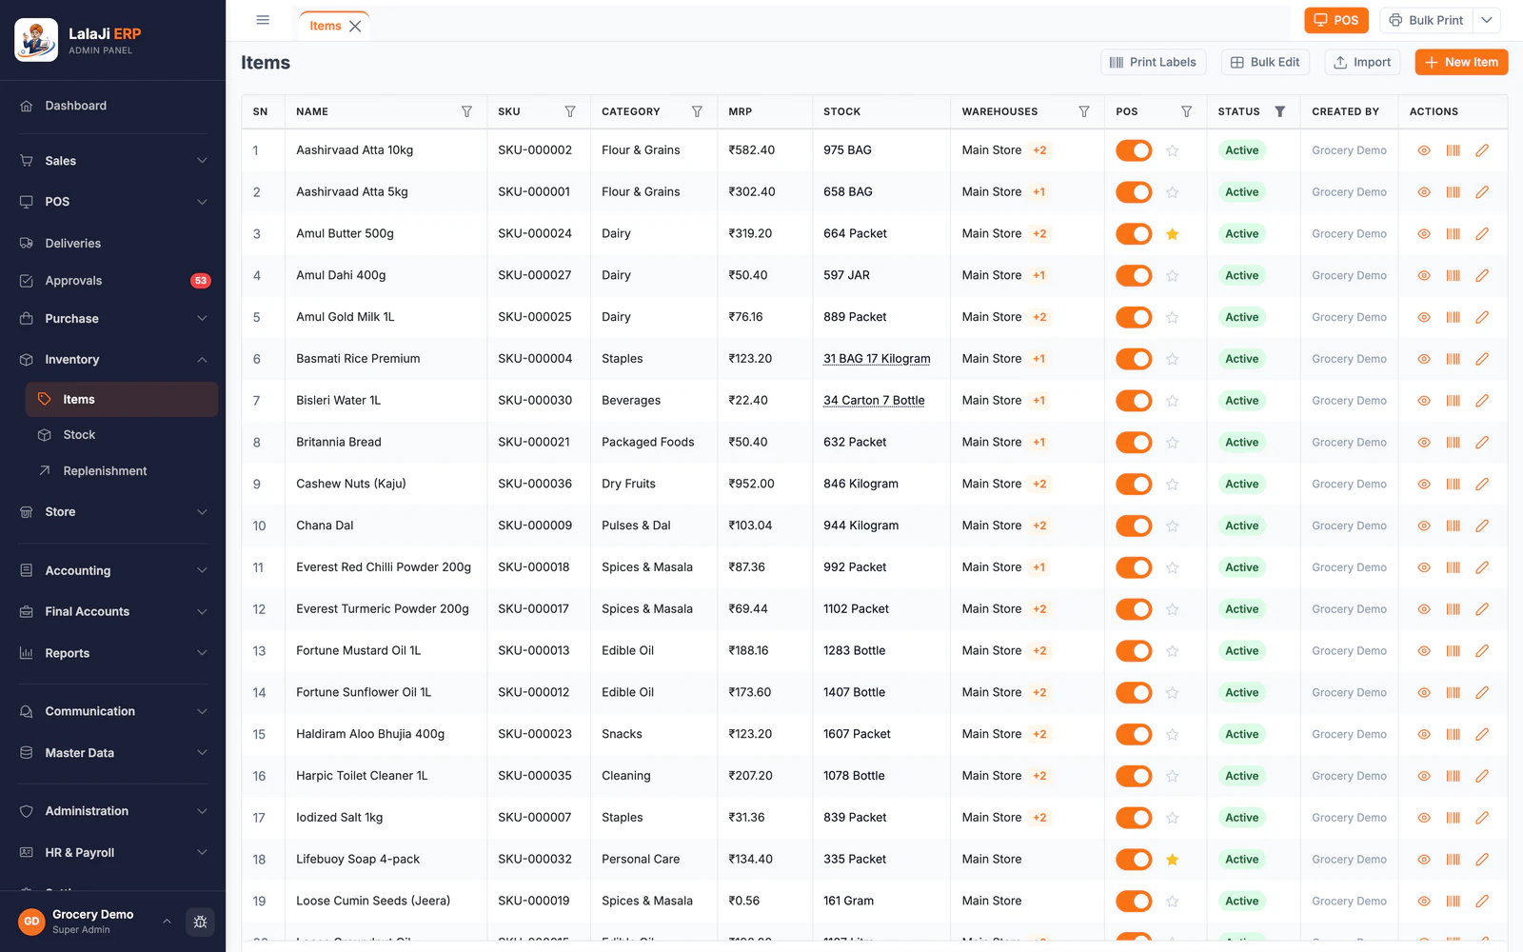Viewport: 1523px width, 952px height.
Task: Click the New Item button
Action: pos(1461,62)
